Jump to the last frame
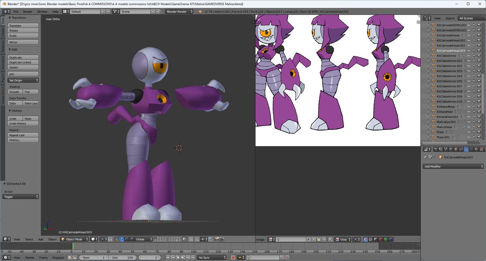The width and height of the screenshot is (486, 261). click(x=193, y=257)
